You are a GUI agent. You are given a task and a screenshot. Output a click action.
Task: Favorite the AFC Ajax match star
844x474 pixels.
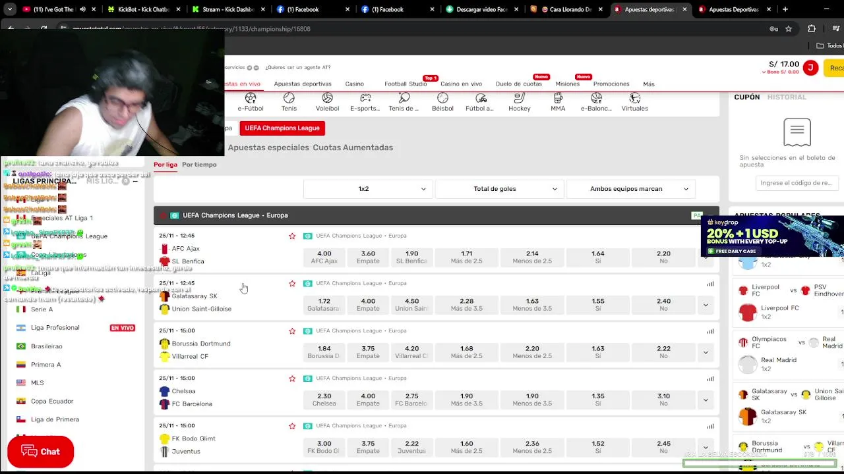pyautogui.click(x=292, y=236)
